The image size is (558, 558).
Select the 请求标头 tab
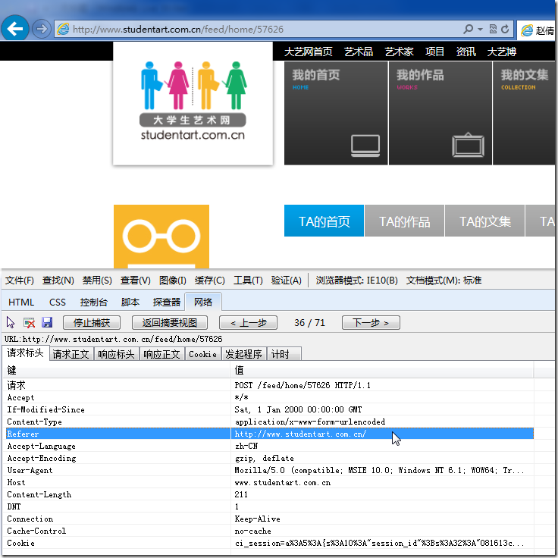pos(25,353)
